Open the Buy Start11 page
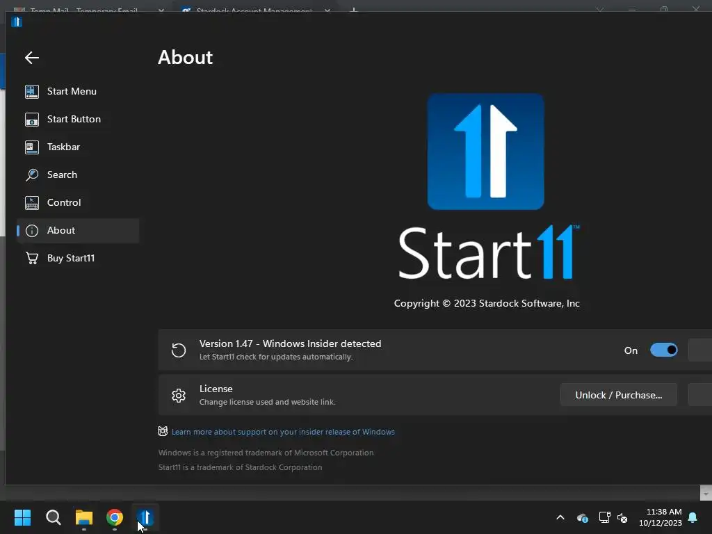Image resolution: width=712 pixels, height=534 pixels. [x=78, y=258]
